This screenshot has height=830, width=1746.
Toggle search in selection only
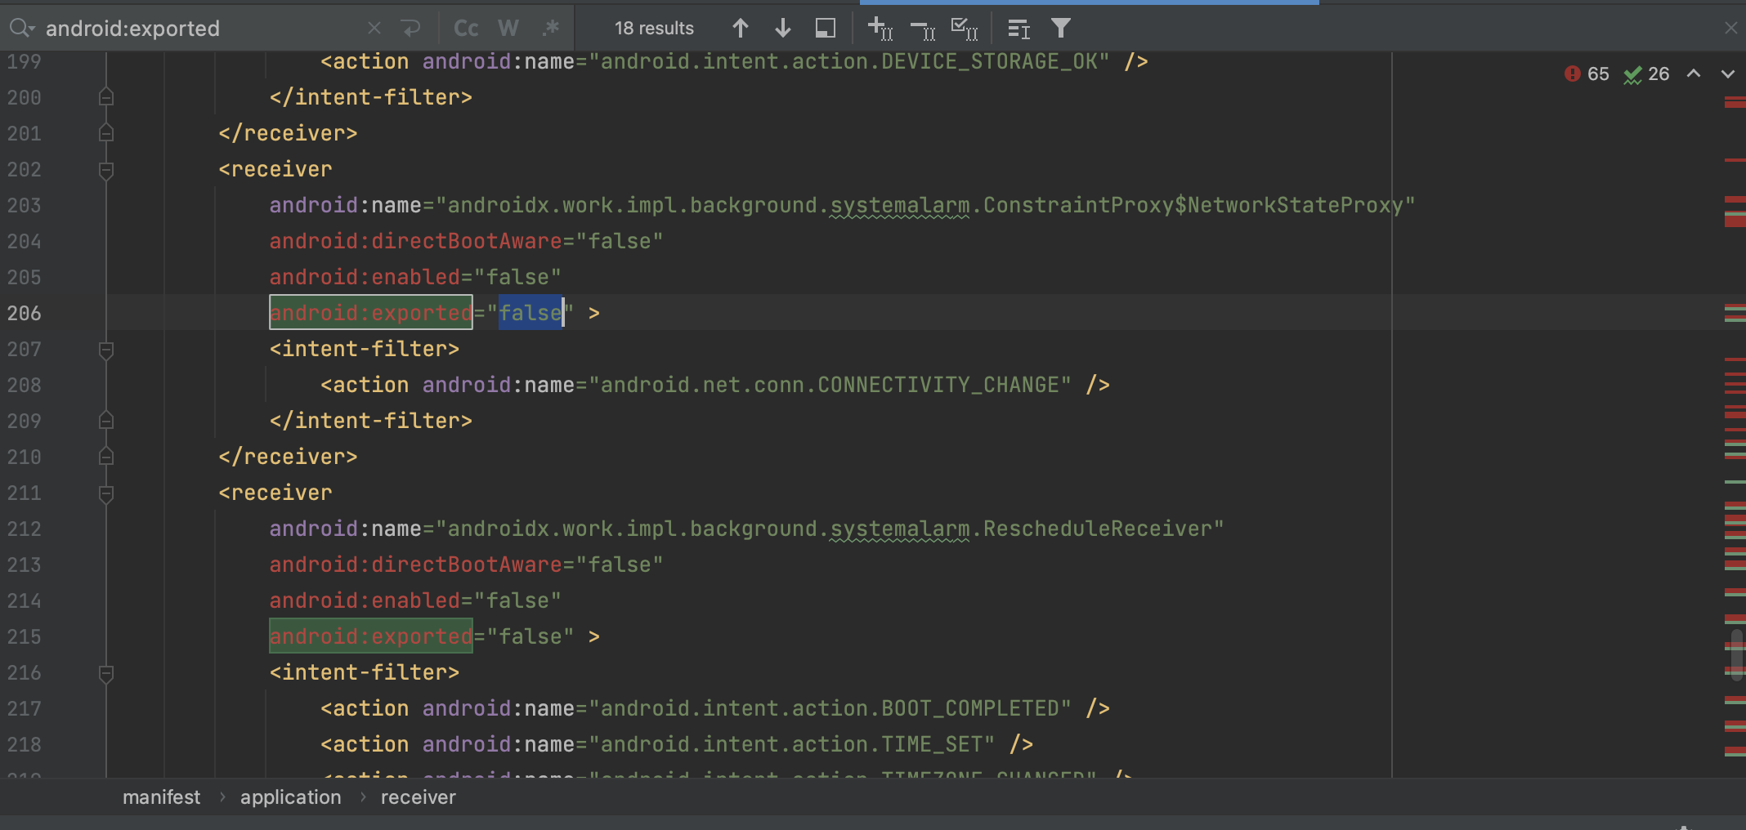826,29
